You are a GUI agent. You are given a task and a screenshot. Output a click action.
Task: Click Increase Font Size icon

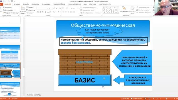(54, 8)
